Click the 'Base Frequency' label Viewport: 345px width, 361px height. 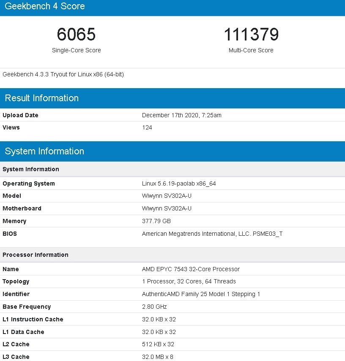[x=27, y=307]
